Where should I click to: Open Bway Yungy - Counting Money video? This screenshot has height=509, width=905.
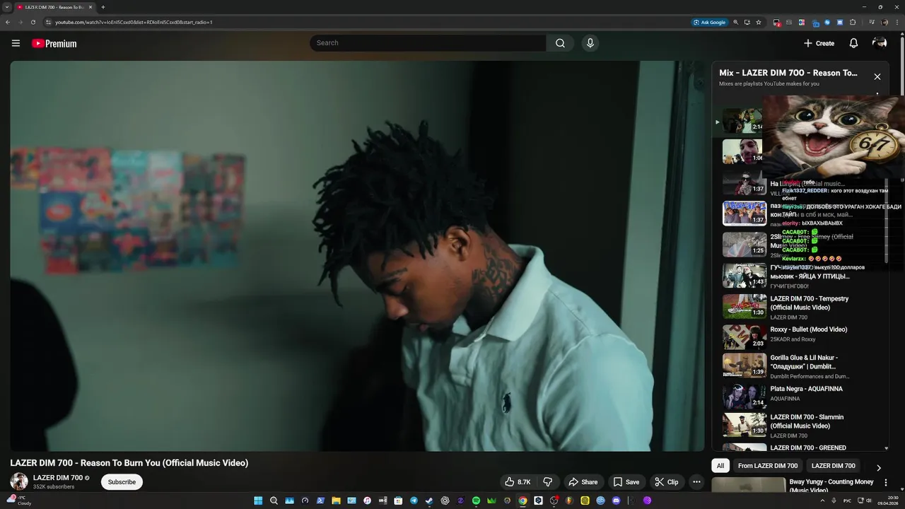pyautogui.click(x=831, y=486)
